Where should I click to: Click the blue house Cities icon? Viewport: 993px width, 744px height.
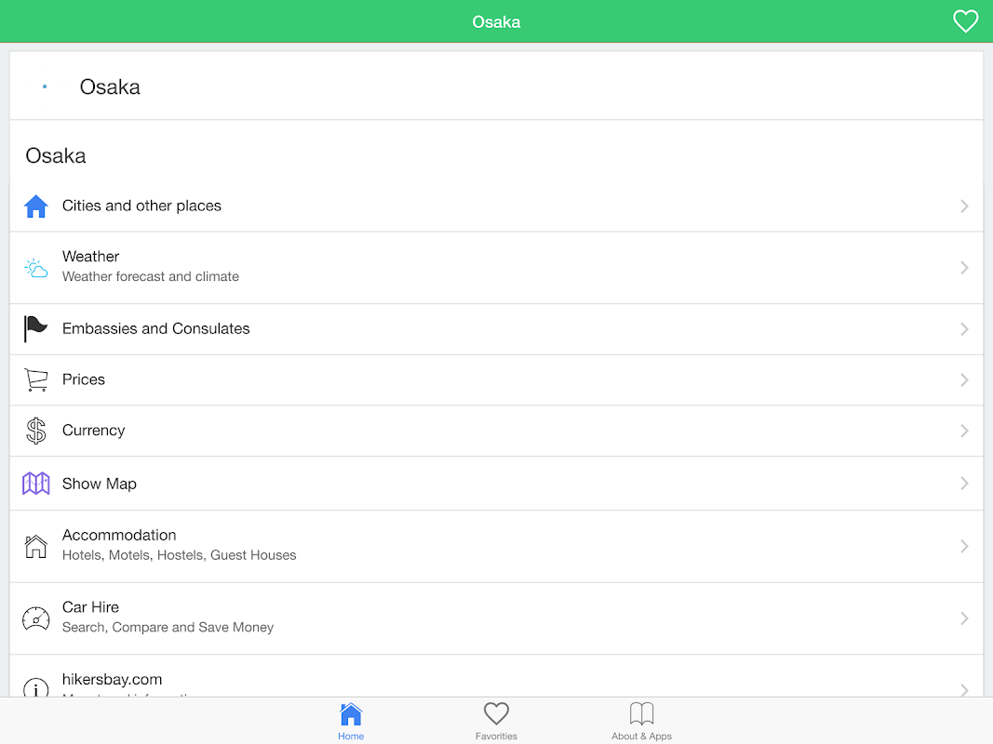coord(36,206)
